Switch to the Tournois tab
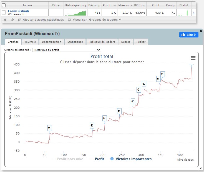 tap(30, 42)
